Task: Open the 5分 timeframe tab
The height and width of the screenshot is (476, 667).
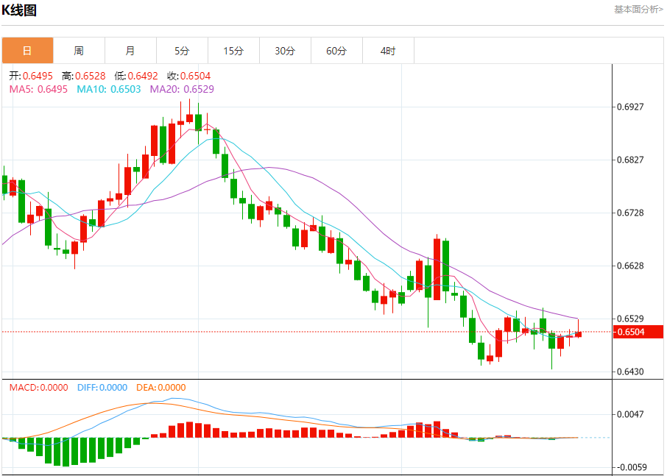Action: pyautogui.click(x=182, y=51)
